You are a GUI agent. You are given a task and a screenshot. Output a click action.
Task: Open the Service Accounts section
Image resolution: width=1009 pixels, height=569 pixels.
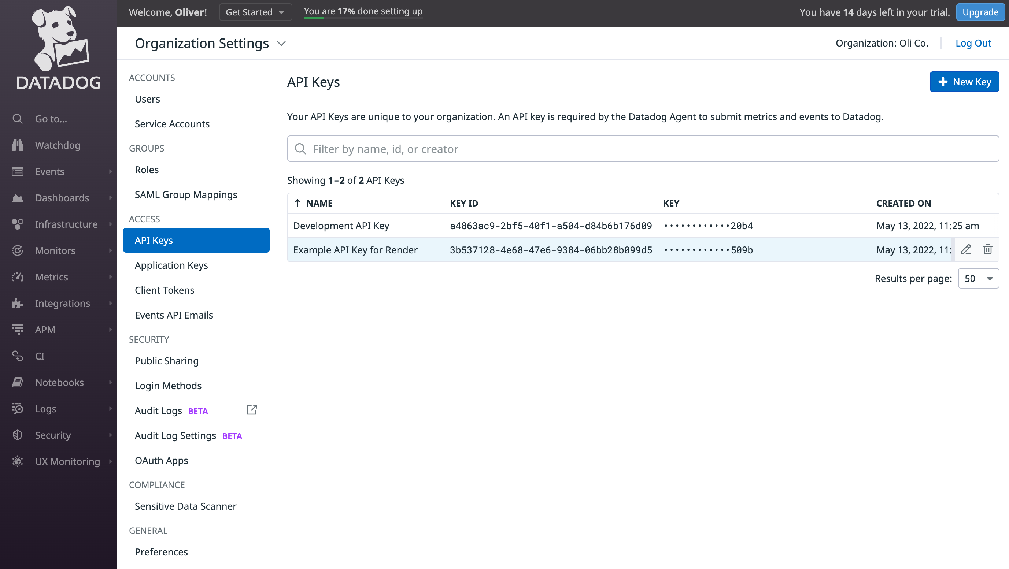[x=172, y=124]
